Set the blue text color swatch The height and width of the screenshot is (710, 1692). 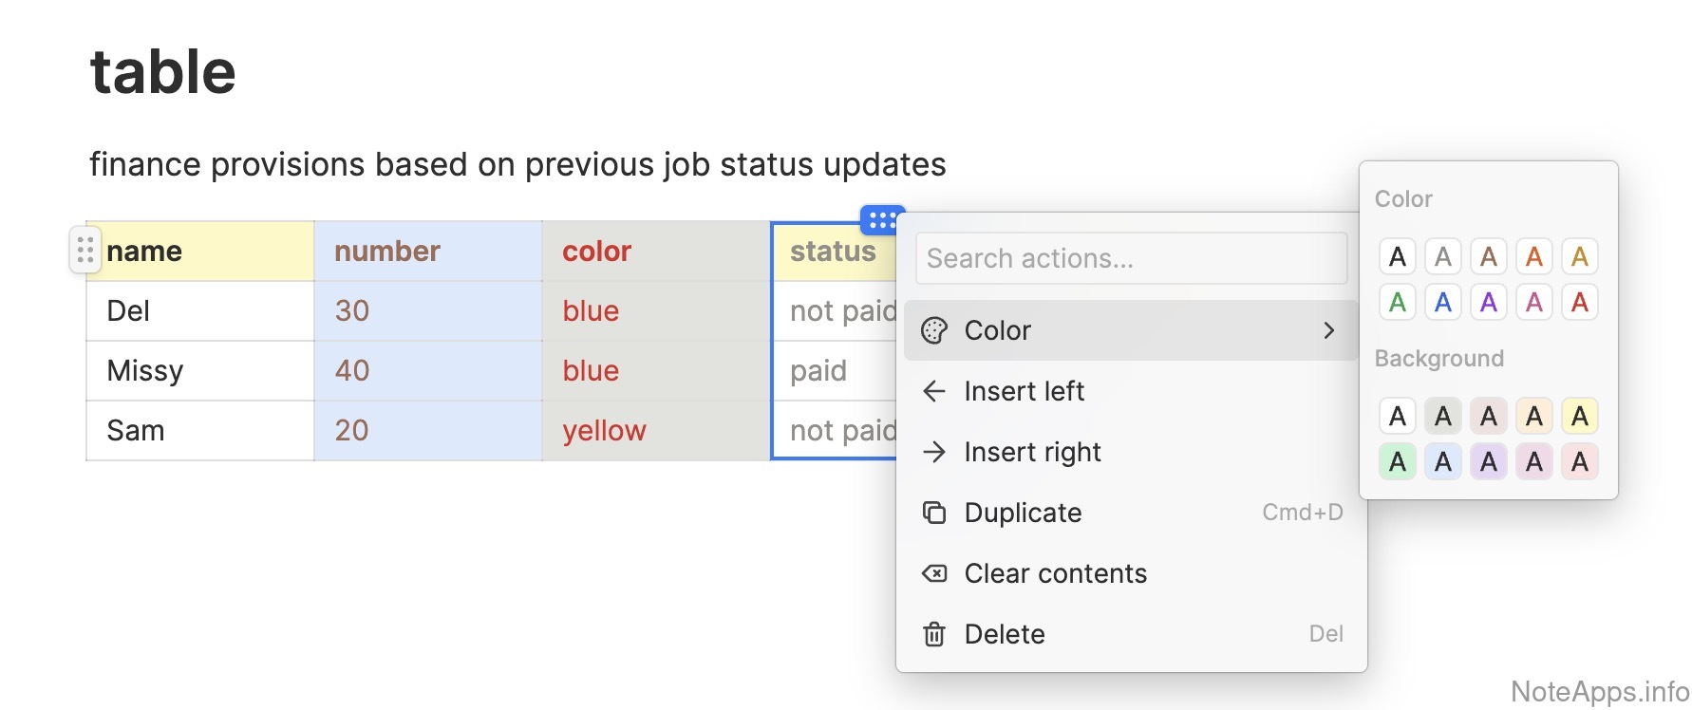(x=1443, y=303)
